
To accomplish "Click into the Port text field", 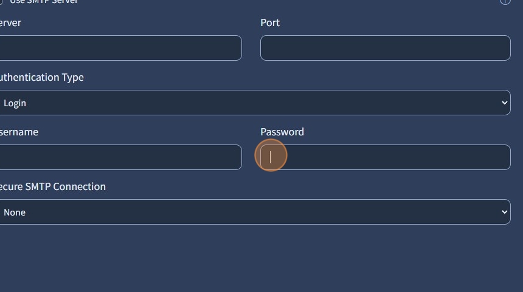I will (385, 48).
